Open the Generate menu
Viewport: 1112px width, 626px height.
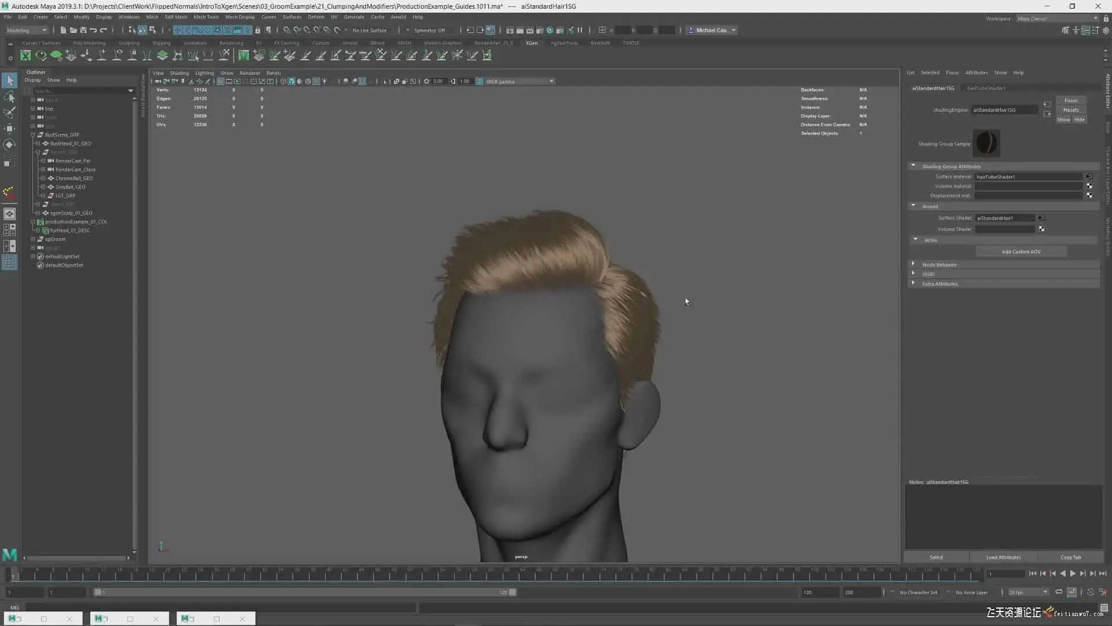coord(353,17)
